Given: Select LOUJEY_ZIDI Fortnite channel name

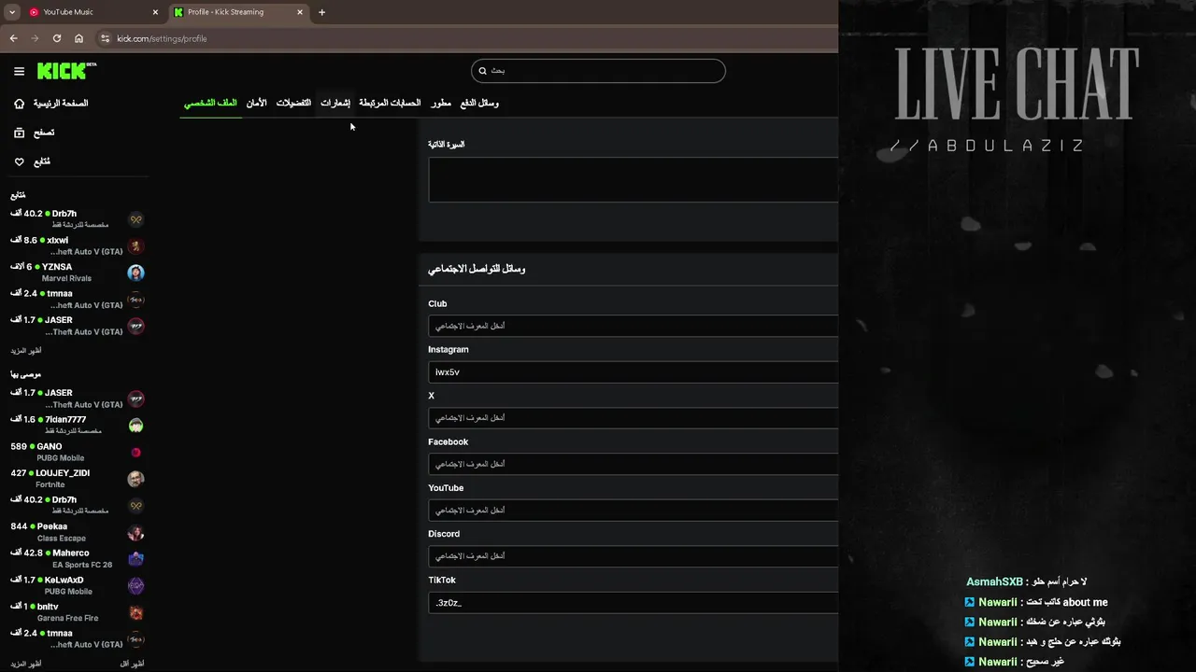Looking at the screenshot, I should [63, 473].
